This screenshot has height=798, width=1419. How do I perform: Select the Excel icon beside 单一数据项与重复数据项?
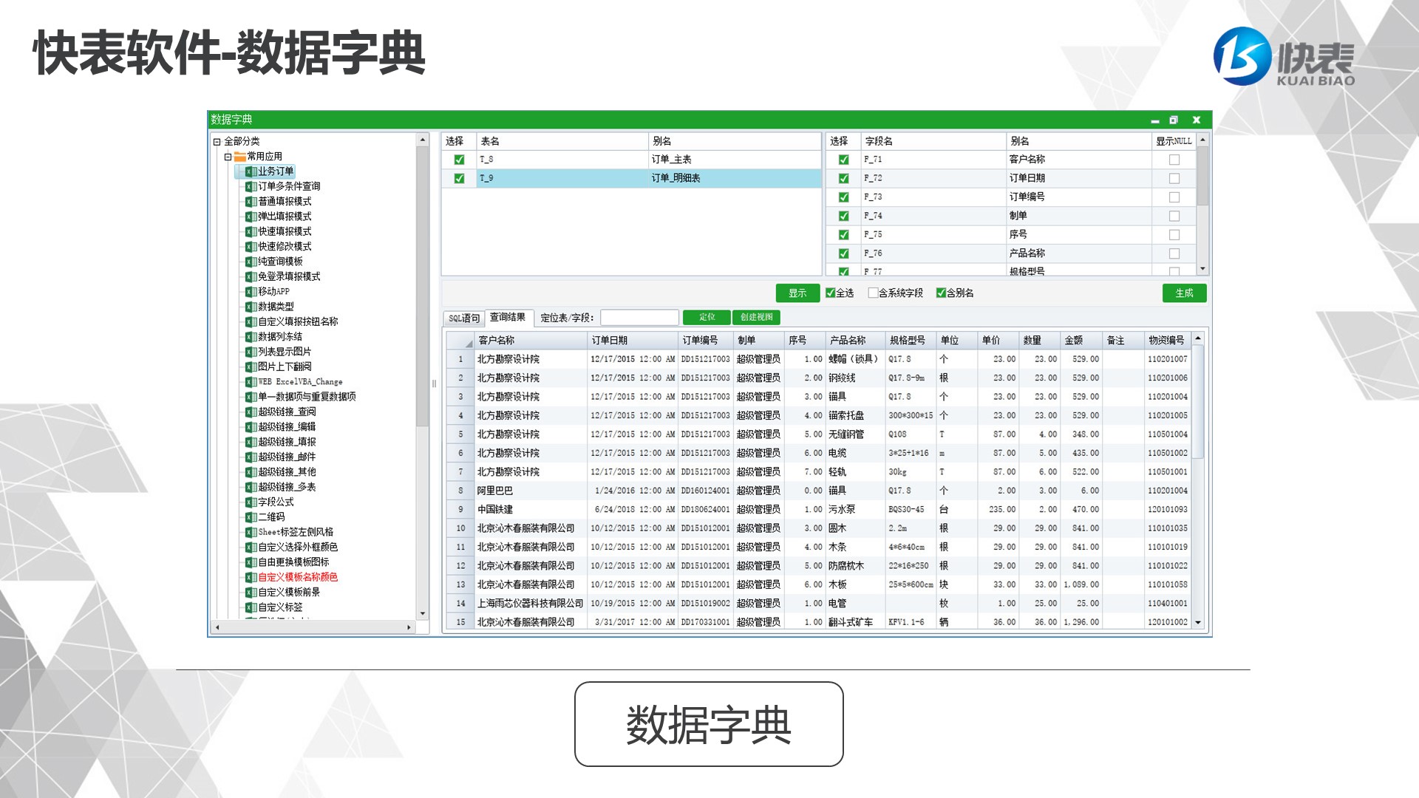tap(251, 397)
